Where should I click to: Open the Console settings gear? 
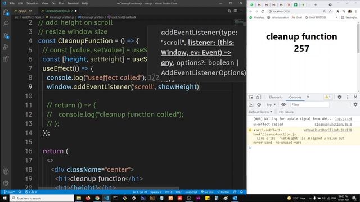(x=355, y=104)
